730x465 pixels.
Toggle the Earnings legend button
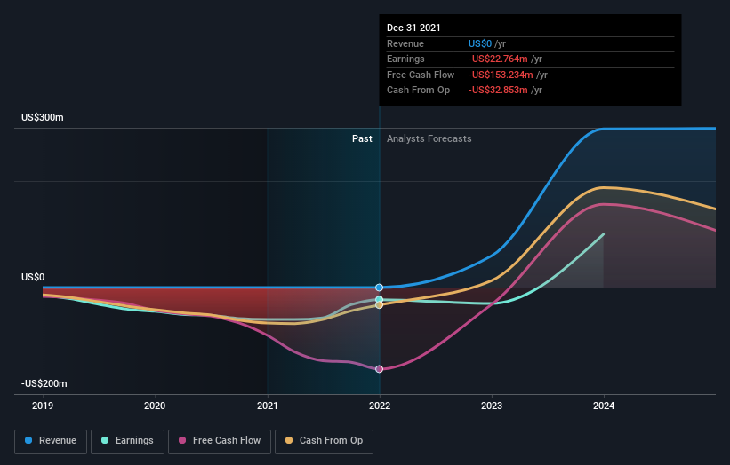[127, 441]
